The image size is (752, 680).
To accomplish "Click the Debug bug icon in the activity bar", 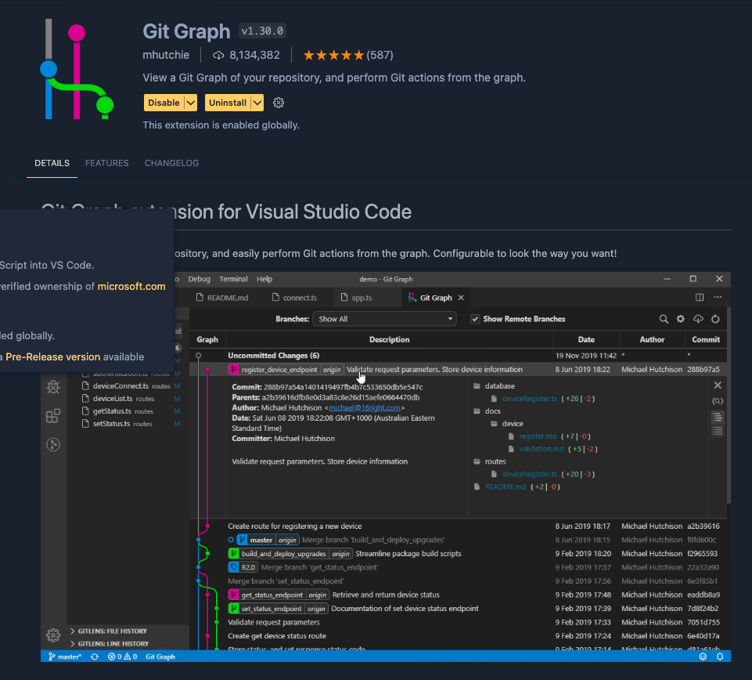I will point(53,387).
